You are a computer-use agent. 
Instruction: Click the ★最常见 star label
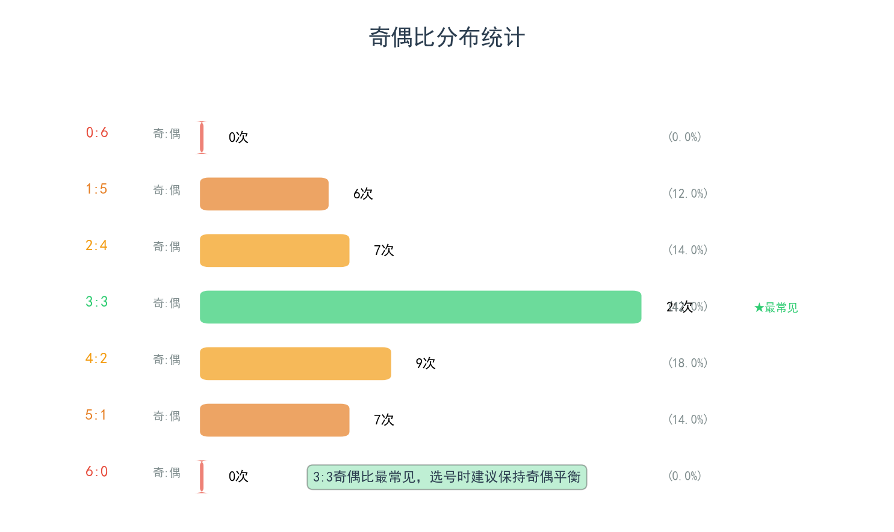coord(776,308)
